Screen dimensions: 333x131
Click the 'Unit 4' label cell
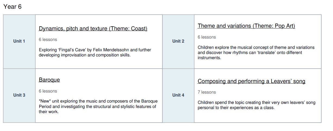(x=178, y=95)
